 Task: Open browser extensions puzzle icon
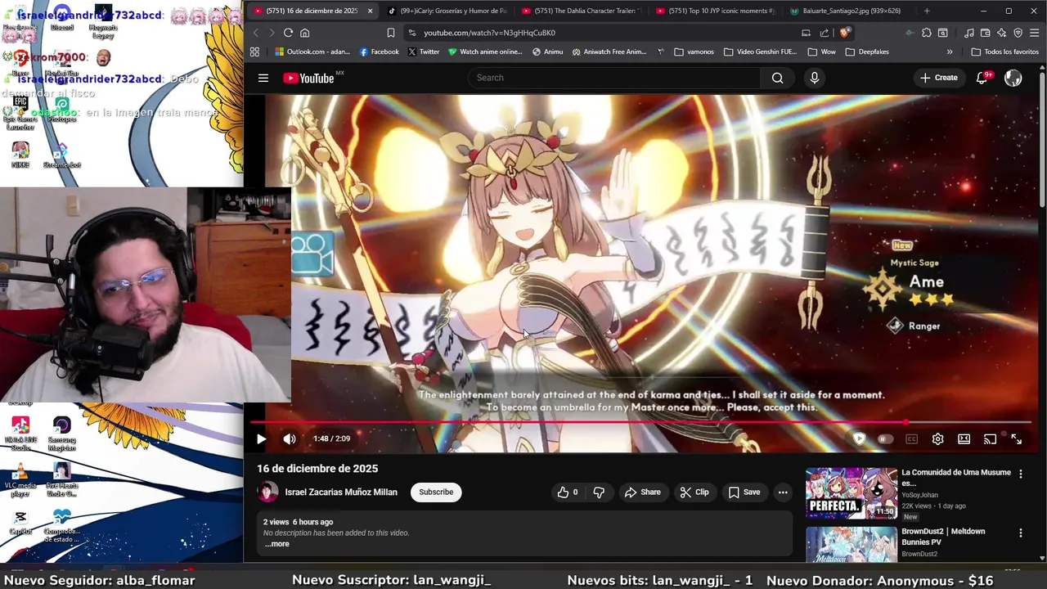coord(926,33)
